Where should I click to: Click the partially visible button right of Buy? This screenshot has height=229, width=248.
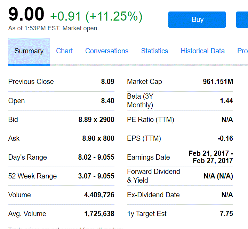pyautogui.click(x=242, y=20)
